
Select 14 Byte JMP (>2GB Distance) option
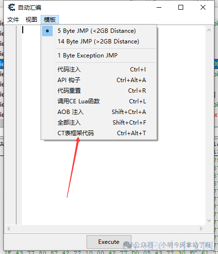coord(99,42)
